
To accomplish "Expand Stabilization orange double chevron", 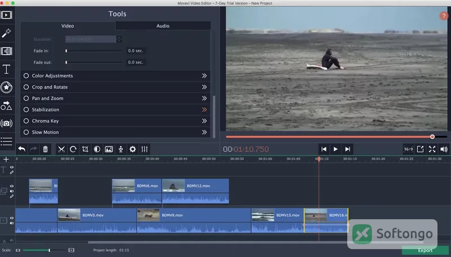I will 204,109.
